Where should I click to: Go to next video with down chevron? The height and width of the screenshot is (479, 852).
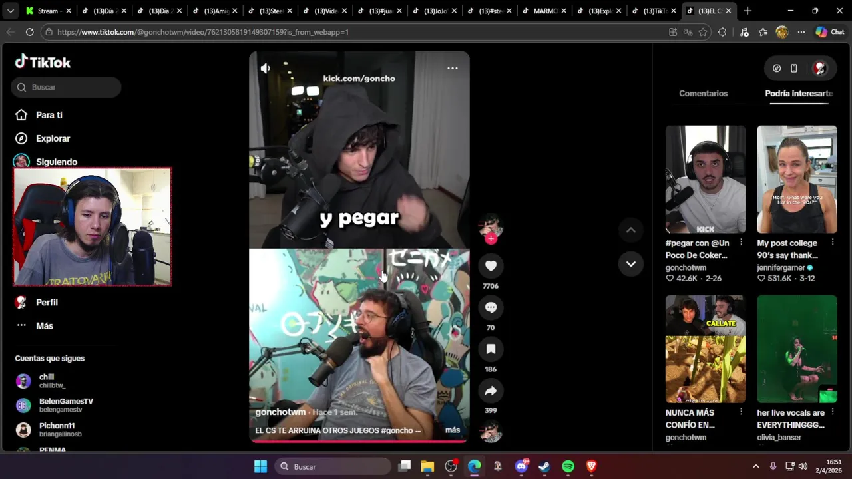pos(631,264)
